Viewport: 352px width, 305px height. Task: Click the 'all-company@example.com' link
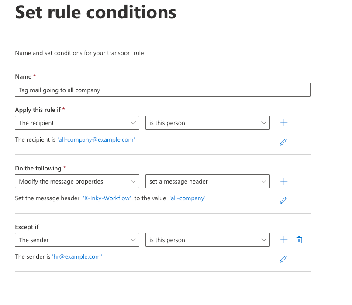point(96,140)
